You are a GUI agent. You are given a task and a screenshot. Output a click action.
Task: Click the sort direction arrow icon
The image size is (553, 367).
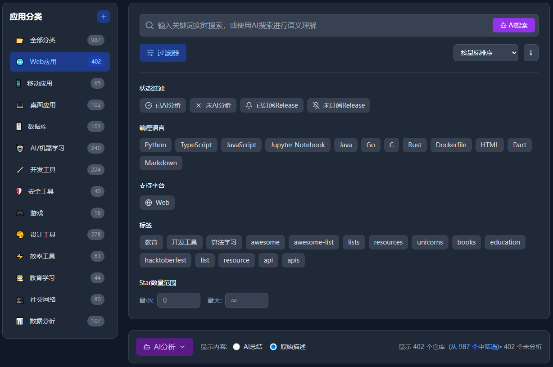(531, 53)
